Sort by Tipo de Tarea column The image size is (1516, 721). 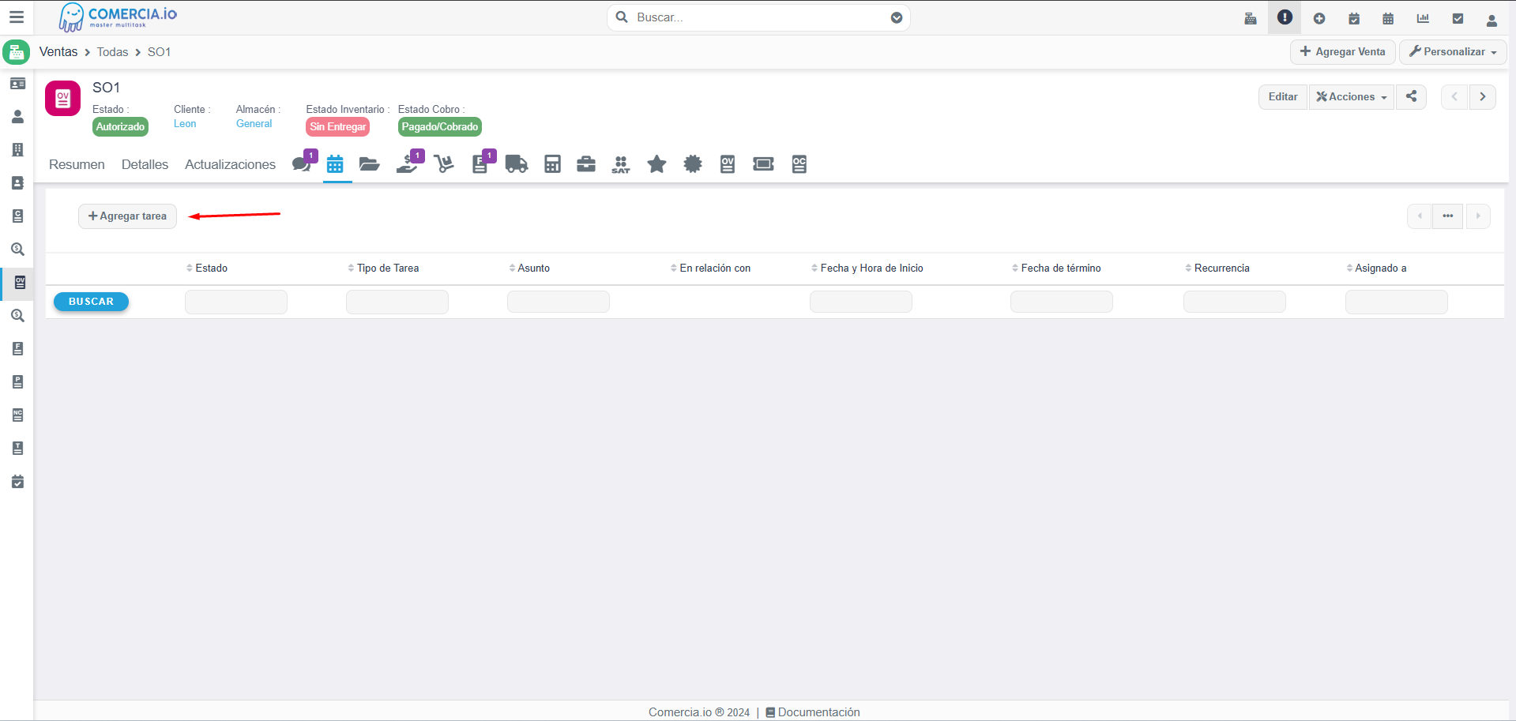click(x=383, y=268)
